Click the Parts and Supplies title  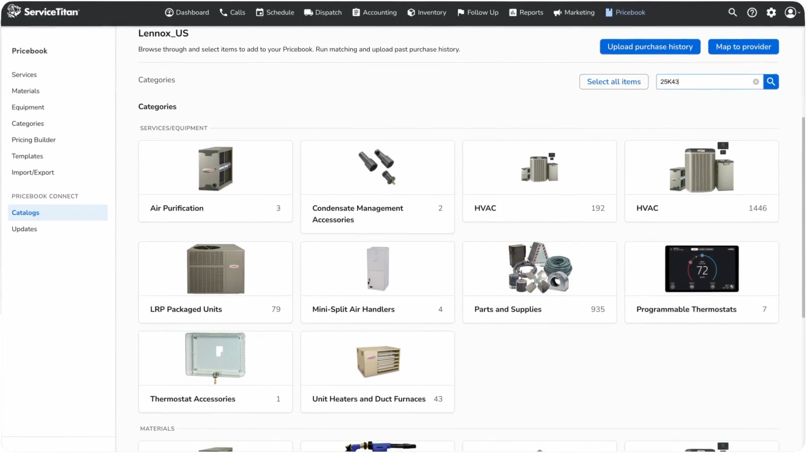coord(508,310)
